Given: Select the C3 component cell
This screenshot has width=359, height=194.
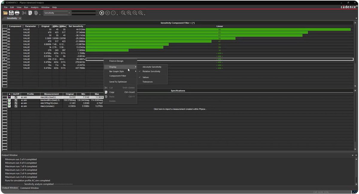Looking at the screenshot, I should [15, 62].
